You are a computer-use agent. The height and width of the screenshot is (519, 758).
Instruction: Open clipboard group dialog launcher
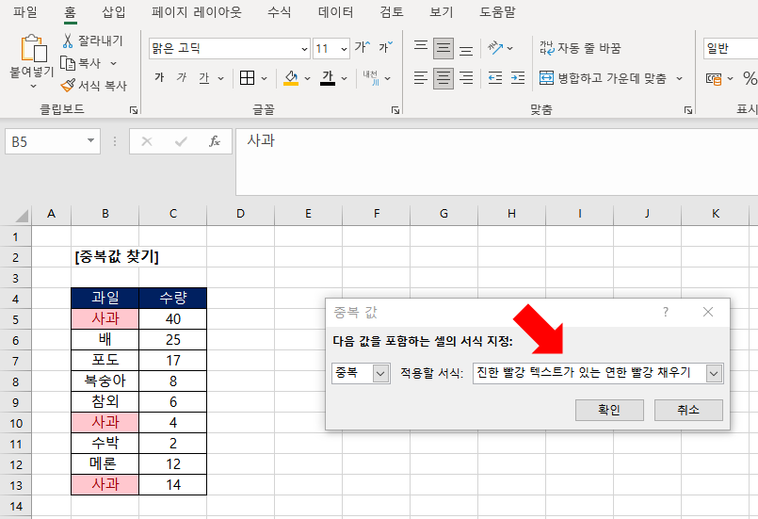[x=134, y=110]
